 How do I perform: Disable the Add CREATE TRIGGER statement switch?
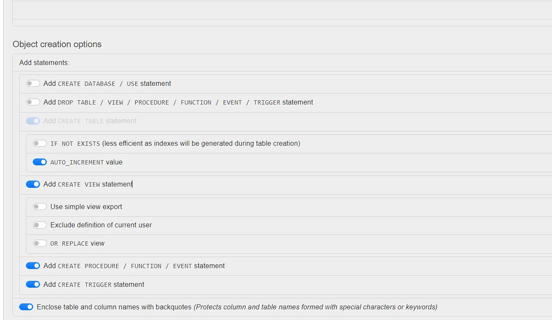point(33,285)
